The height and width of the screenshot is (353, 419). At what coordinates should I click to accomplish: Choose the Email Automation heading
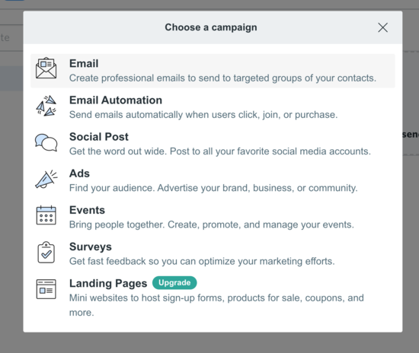[x=116, y=100]
